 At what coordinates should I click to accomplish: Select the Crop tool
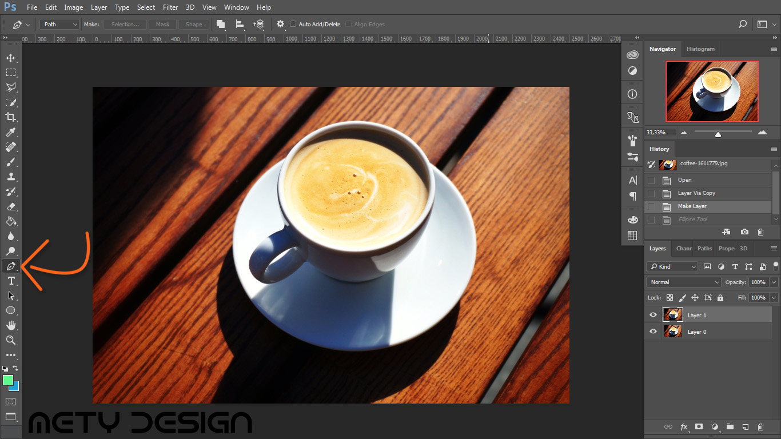tap(10, 117)
